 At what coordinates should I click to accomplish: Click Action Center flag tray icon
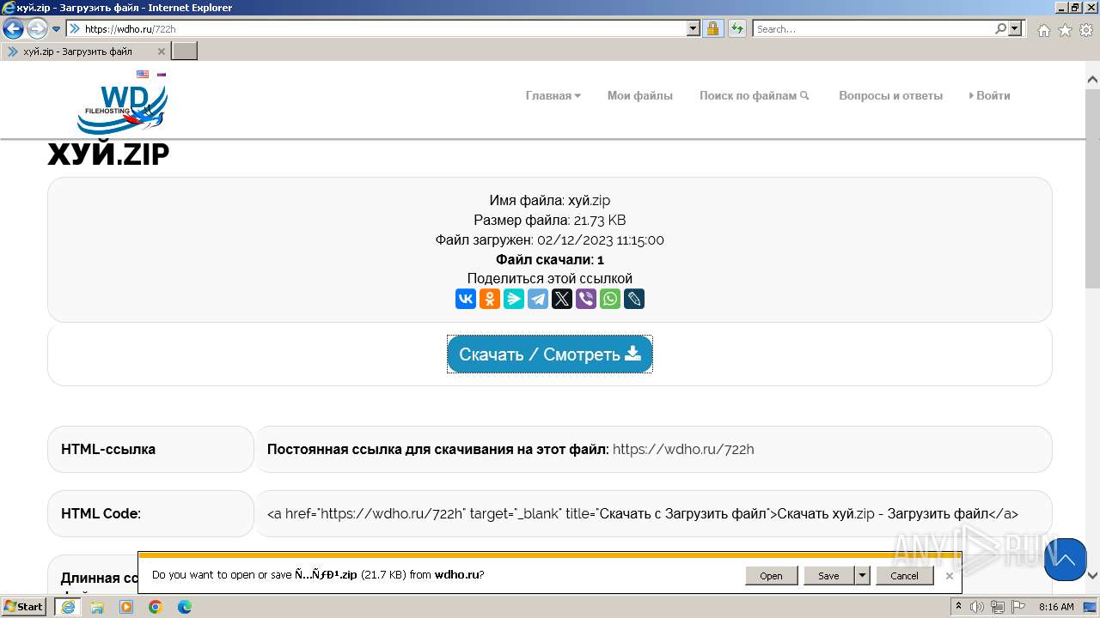(1018, 607)
